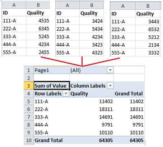Click the Quality header in third table
The image size is (163, 147).
148,14
